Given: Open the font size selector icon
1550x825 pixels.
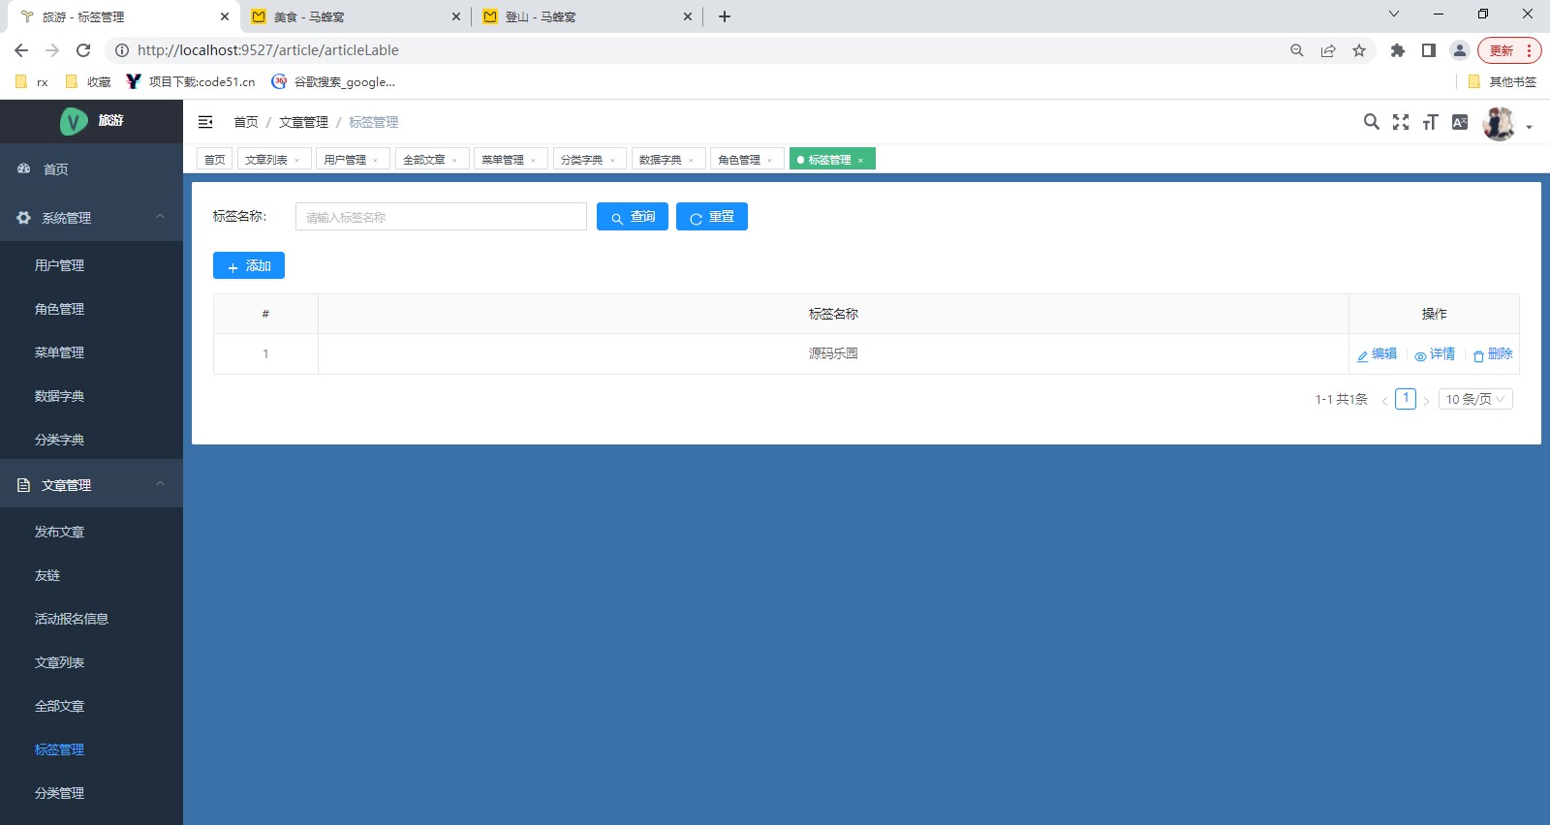Looking at the screenshot, I should pos(1430,121).
